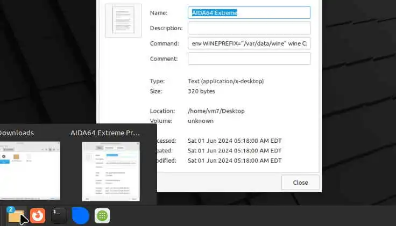
Task: Click the Name field containing AIDA64 Extreme
Action: tap(249, 12)
